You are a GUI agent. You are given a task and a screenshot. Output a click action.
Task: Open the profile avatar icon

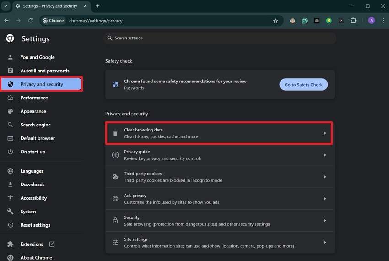(x=372, y=21)
